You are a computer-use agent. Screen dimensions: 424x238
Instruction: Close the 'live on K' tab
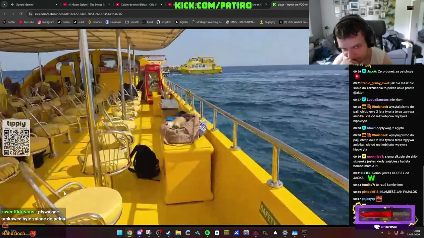pos(266,5)
